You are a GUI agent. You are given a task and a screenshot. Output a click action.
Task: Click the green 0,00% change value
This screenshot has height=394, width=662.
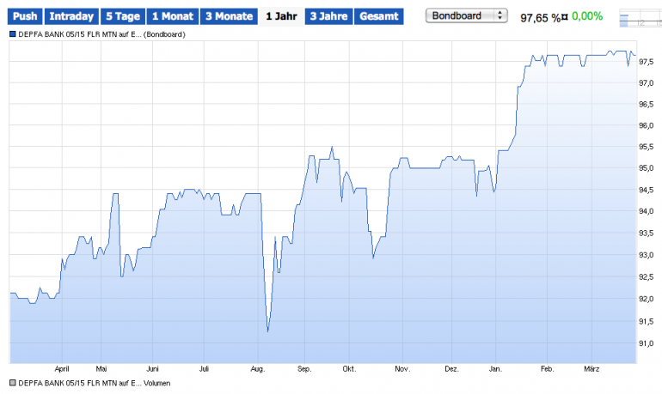587,16
